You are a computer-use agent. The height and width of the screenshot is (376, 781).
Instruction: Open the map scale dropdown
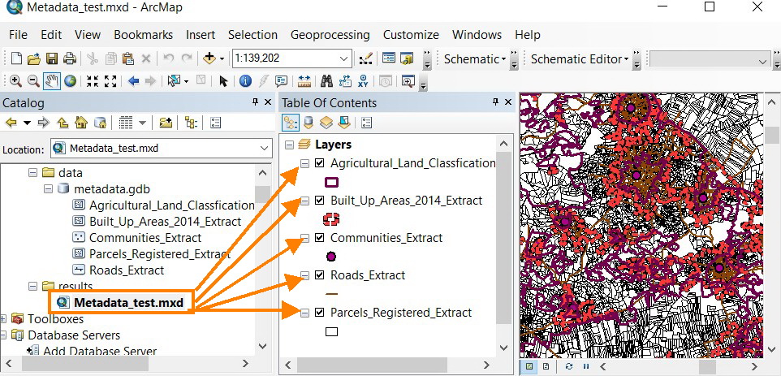pos(344,58)
